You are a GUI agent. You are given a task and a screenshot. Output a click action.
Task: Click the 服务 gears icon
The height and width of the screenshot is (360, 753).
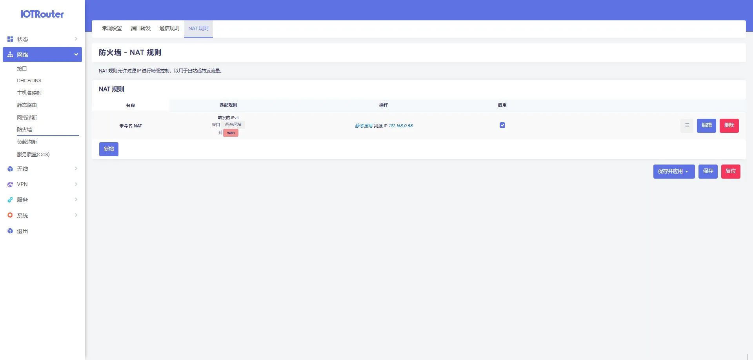(x=10, y=200)
